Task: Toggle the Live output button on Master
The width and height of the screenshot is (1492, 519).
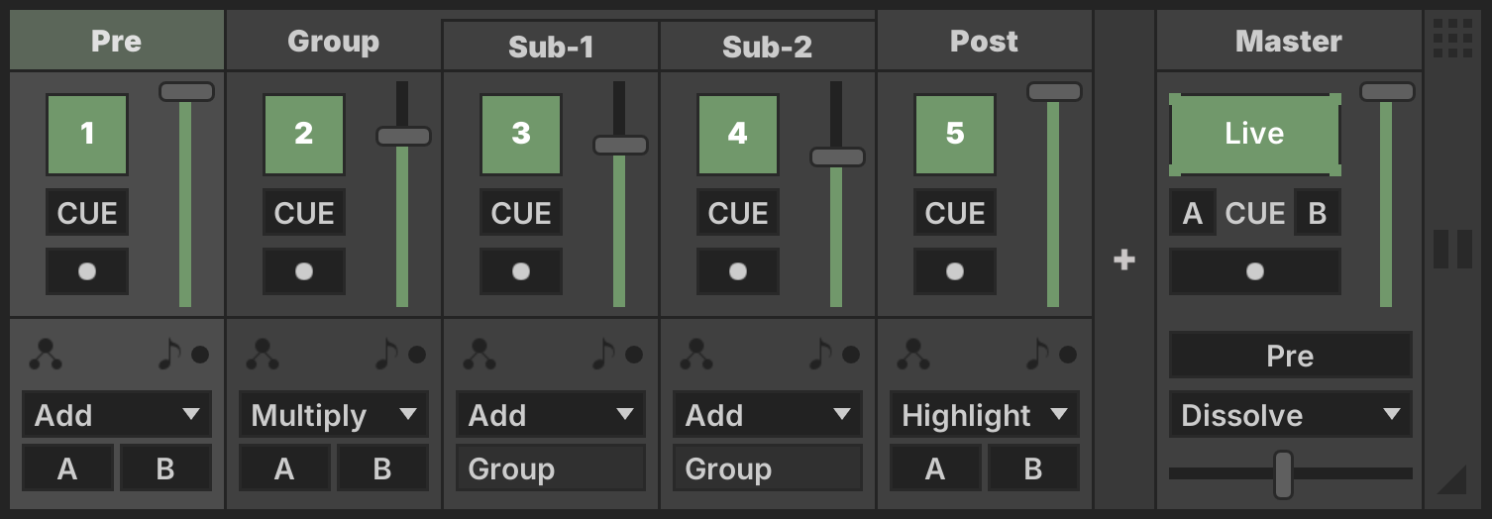Action: (x=1254, y=135)
